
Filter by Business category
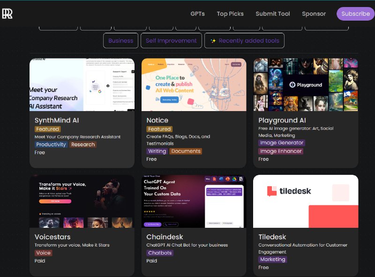tap(120, 41)
